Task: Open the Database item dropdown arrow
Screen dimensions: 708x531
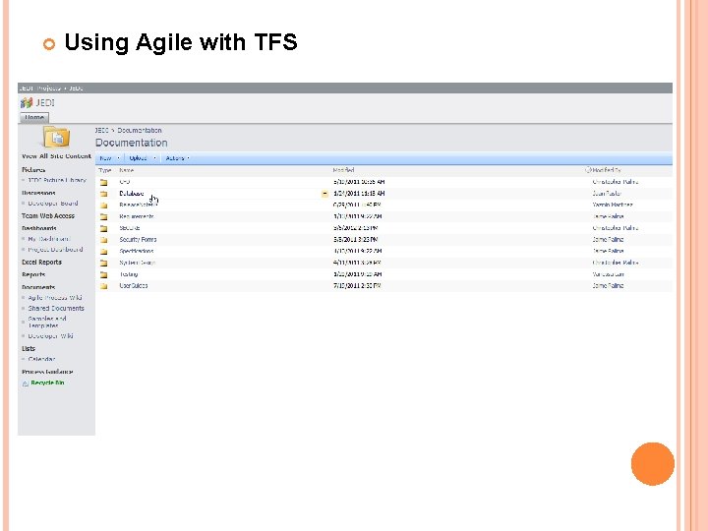Action: tap(324, 194)
